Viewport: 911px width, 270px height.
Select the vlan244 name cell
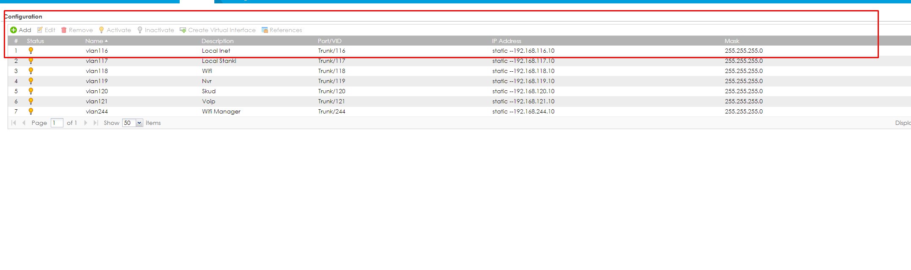(97, 111)
